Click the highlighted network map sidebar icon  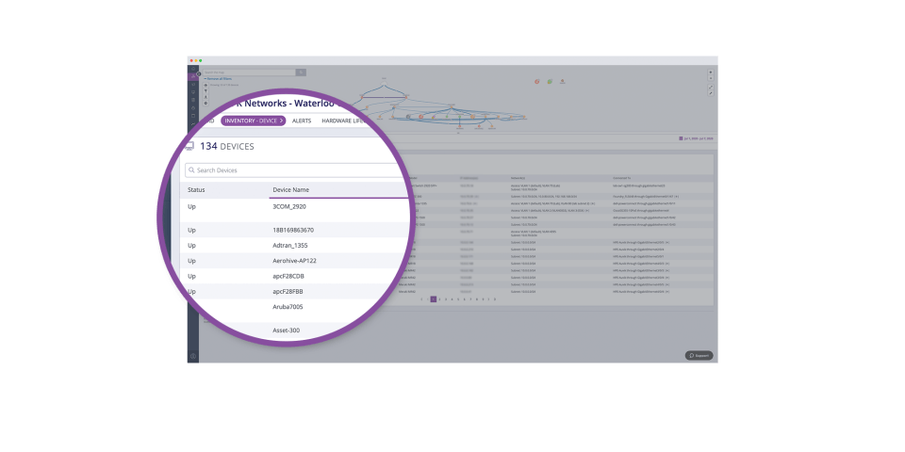[x=192, y=76]
